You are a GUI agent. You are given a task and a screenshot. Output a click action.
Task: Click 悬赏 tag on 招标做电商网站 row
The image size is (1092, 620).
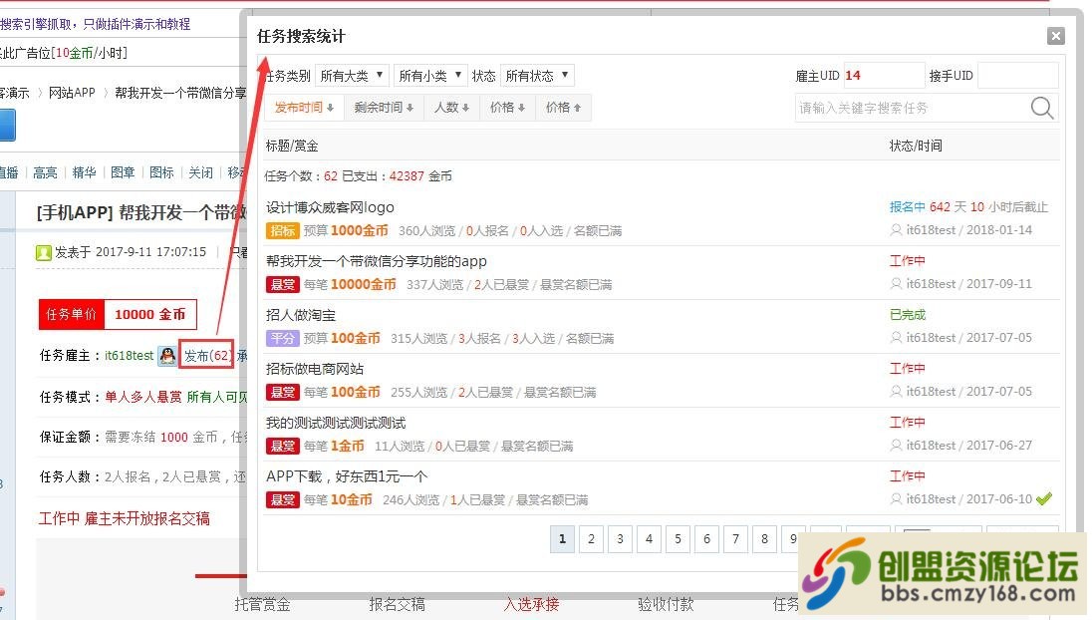click(x=282, y=392)
